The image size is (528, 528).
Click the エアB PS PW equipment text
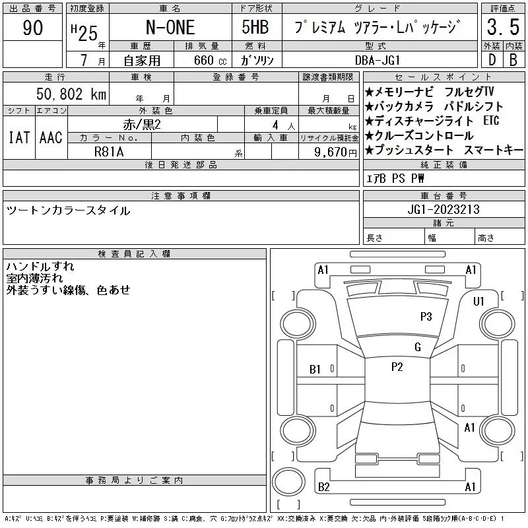395,178
